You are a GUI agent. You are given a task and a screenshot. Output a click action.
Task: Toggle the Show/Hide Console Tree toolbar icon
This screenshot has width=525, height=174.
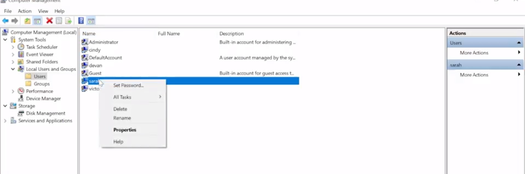pos(37,21)
